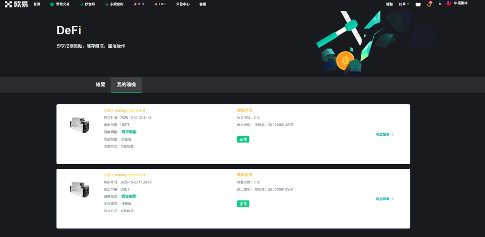Open 中国繁体 language selector

tap(461, 3)
